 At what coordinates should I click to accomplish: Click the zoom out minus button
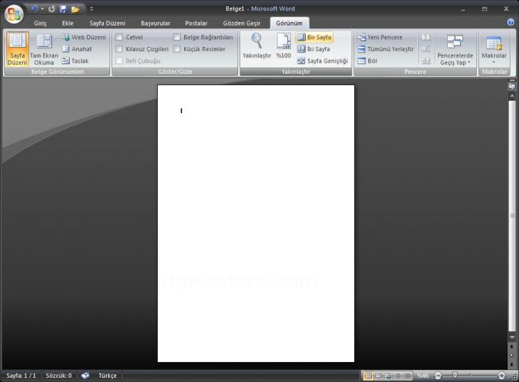click(x=437, y=376)
